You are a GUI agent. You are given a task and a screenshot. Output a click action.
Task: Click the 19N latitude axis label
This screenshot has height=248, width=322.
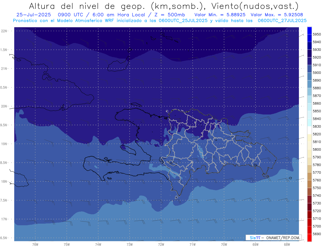[4, 144]
